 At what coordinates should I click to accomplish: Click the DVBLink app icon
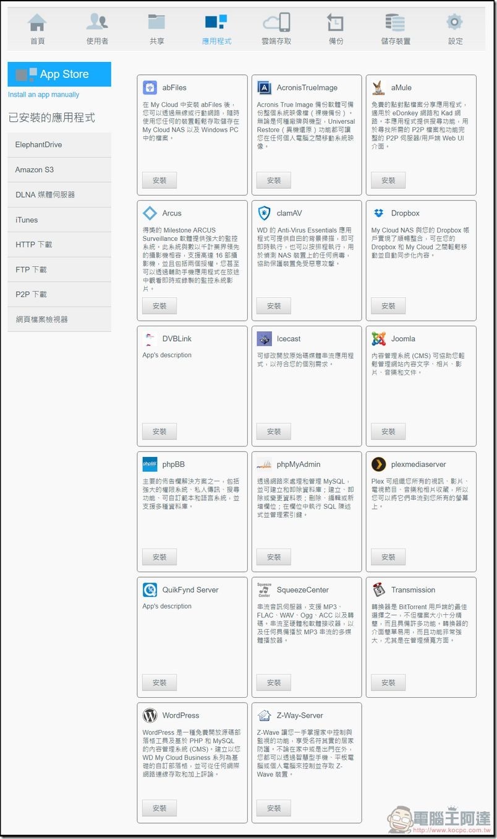point(150,339)
